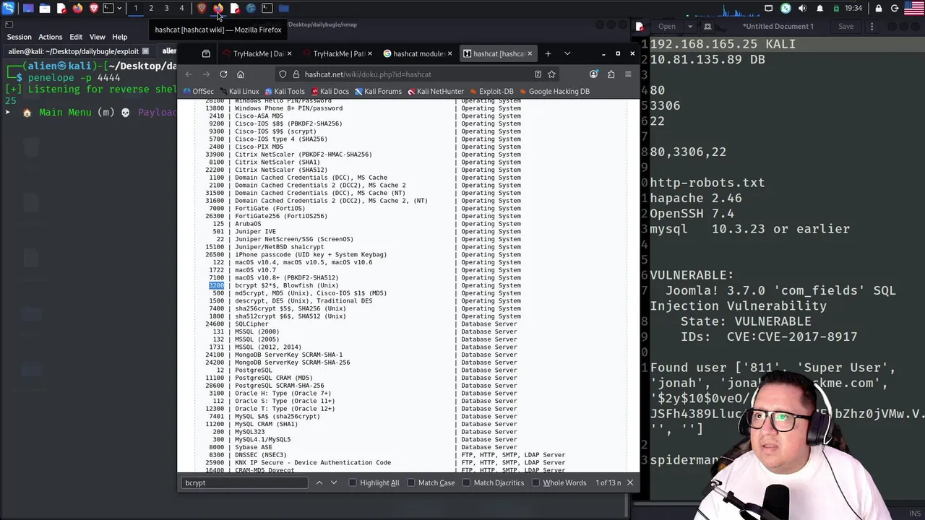
Task: Open the Firefox extensions puzzle icon
Action: coord(611,74)
